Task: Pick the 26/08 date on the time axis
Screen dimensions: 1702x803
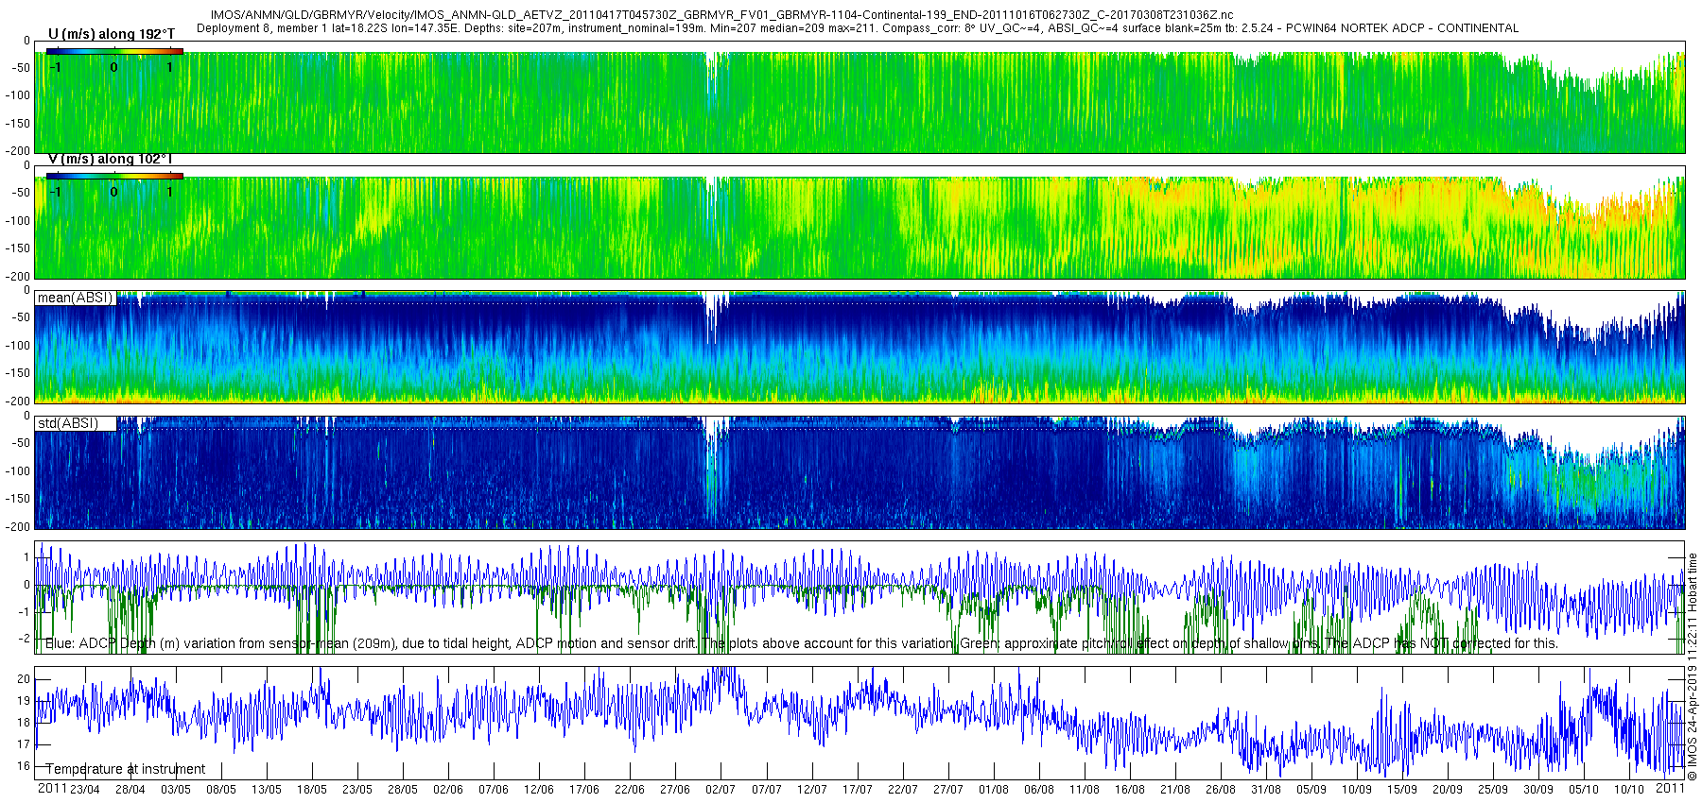Action: click(x=1220, y=789)
